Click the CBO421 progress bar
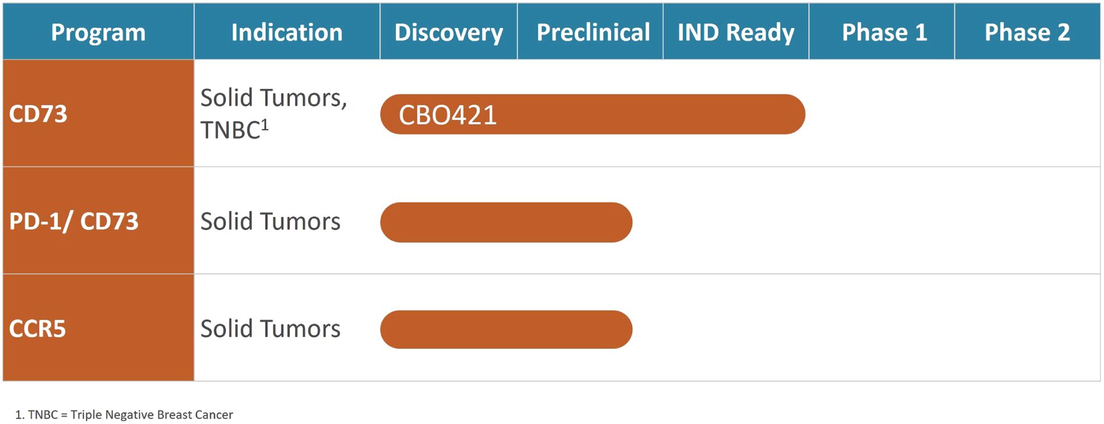1104x424 pixels. 592,115
